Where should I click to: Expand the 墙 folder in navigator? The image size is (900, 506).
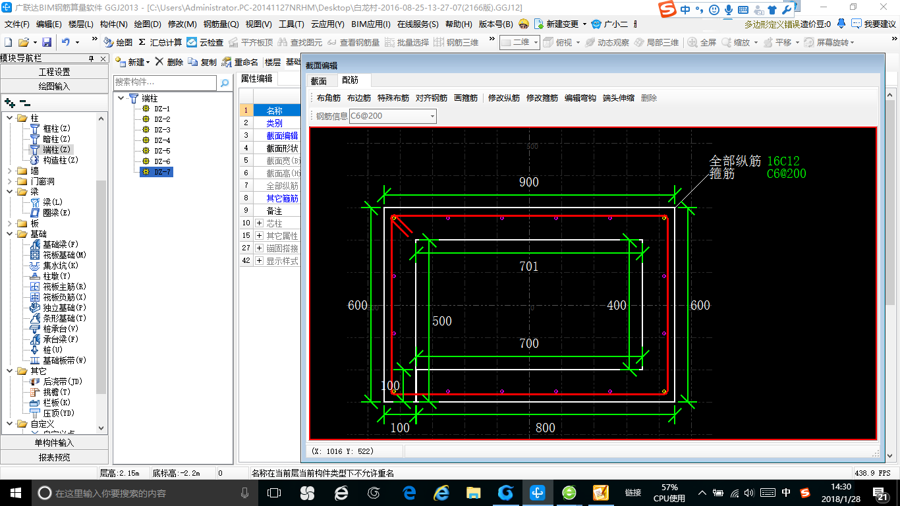tap(10, 171)
